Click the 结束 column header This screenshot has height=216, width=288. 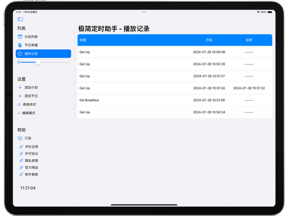tap(249, 40)
